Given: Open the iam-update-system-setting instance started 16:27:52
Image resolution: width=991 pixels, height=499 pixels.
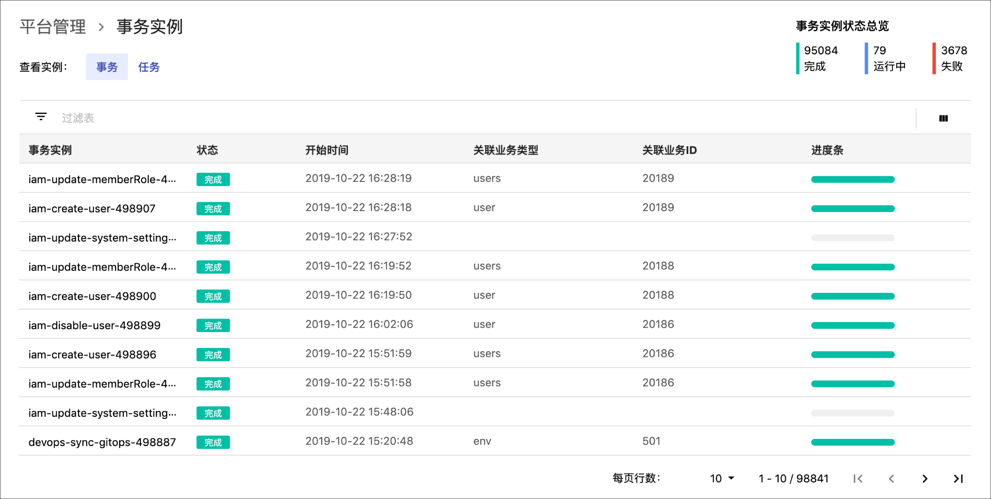Looking at the screenshot, I should (102, 238).
